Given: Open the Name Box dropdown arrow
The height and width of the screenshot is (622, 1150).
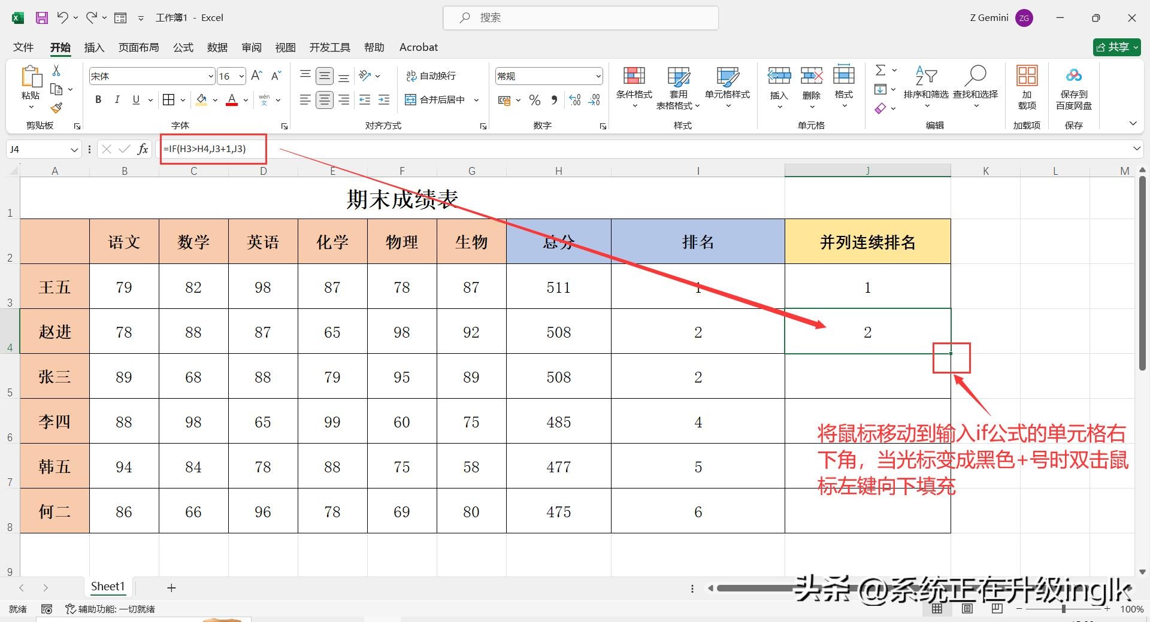Looking at the screenshot, I should pyautogui.click(x=74, y=150).
